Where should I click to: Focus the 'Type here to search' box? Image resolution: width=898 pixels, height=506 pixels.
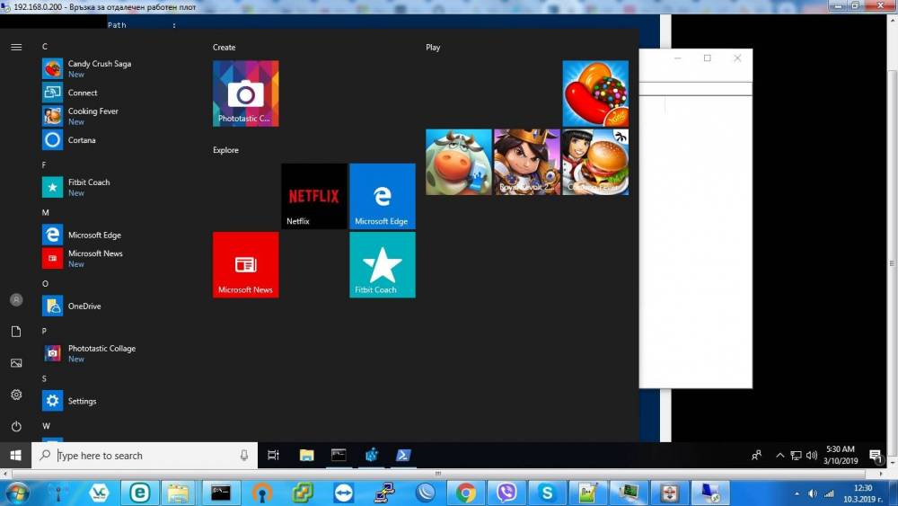pyautogui.click(x=145, y=456)
